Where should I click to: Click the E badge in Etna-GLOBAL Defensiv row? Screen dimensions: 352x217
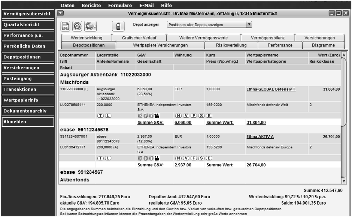(209, 116)
